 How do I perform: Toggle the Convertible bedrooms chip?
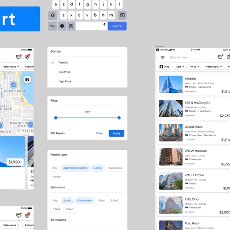click(85, 201)
